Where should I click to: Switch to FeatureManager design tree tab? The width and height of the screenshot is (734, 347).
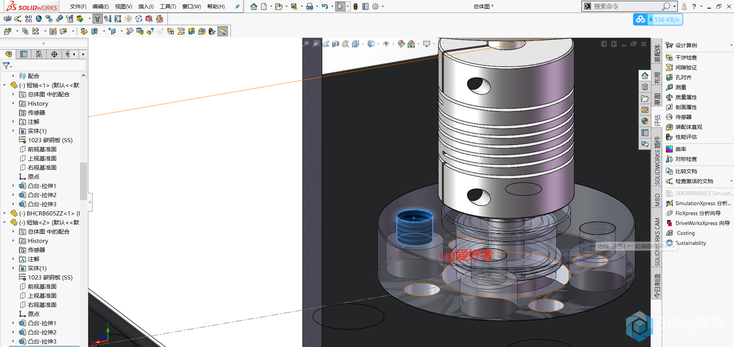pyautogui.click(x=9, y=54)
